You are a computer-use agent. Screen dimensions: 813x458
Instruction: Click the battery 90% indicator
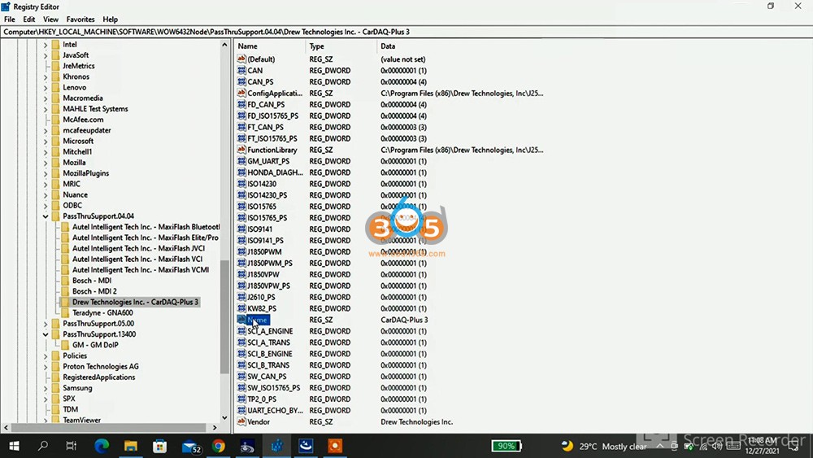506,446
